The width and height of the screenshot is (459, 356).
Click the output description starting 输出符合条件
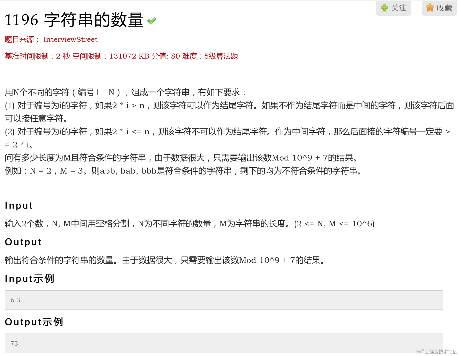tap(165, 260)
